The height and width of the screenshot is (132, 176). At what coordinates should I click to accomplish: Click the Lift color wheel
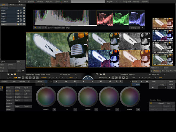click(67, 97)
